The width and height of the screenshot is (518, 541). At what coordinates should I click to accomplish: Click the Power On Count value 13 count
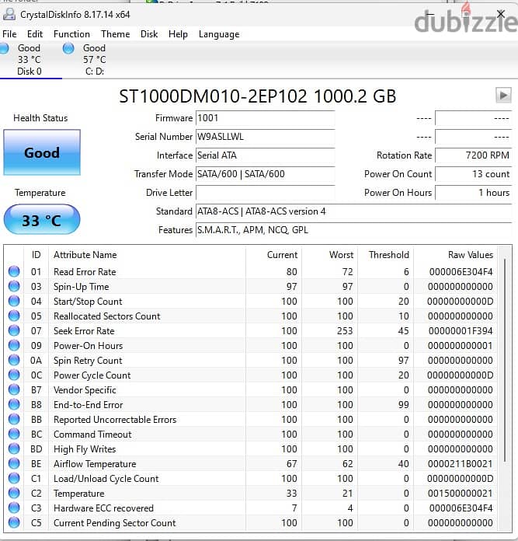pyautogui.click(x=473, y=174)
